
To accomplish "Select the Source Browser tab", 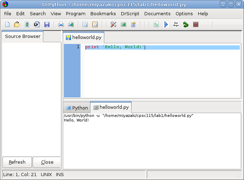I will pos(23,36).
